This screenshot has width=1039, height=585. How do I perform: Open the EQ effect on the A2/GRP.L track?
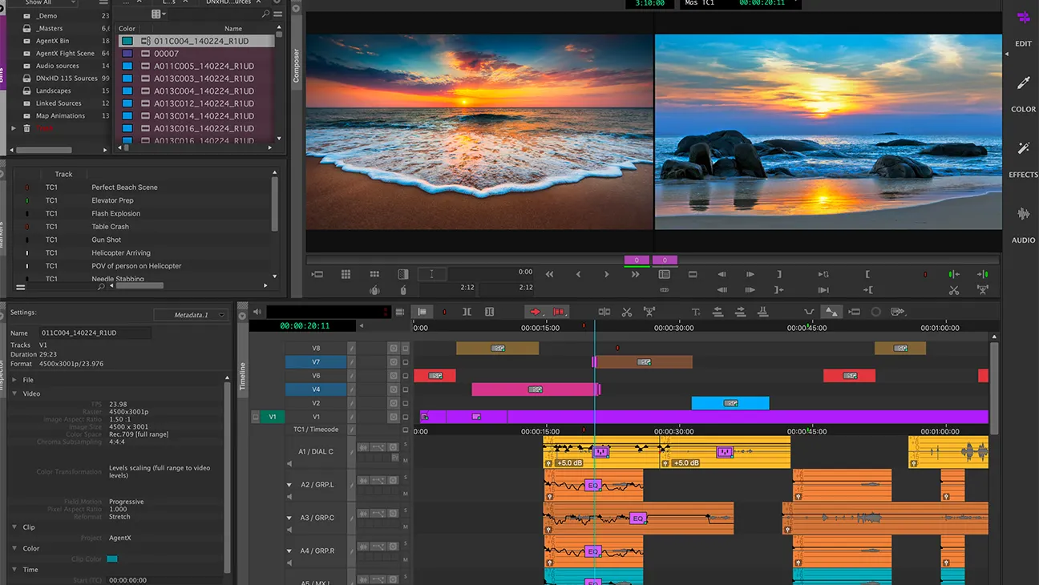point(592,485)
